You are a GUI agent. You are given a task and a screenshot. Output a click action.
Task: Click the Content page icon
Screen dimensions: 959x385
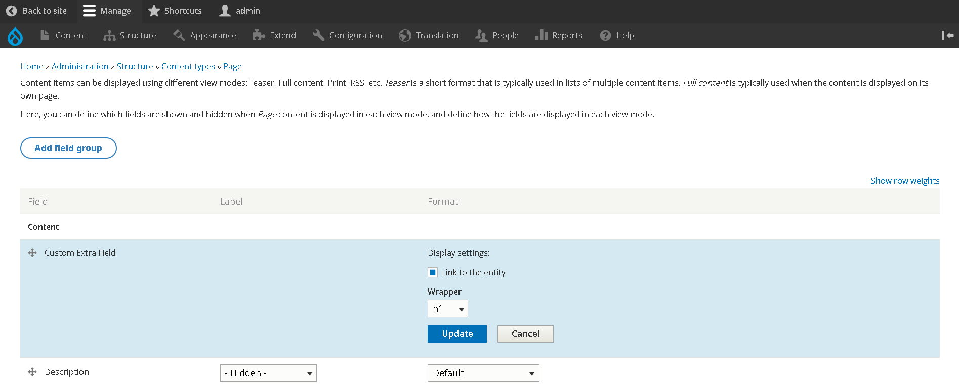click(x=45, y=35)
